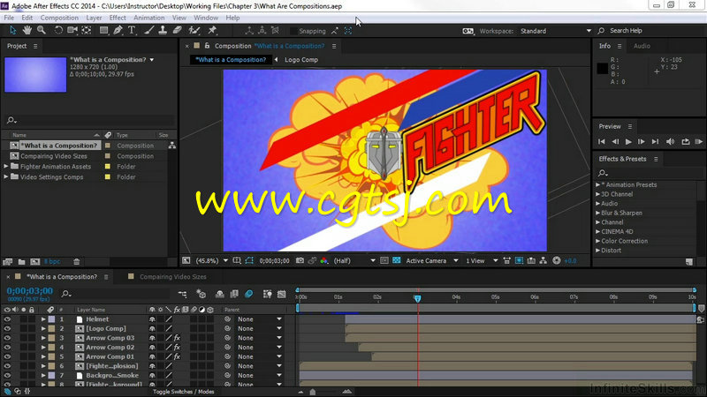Expand the Fighter Animation Assets folder

(6, 167)
